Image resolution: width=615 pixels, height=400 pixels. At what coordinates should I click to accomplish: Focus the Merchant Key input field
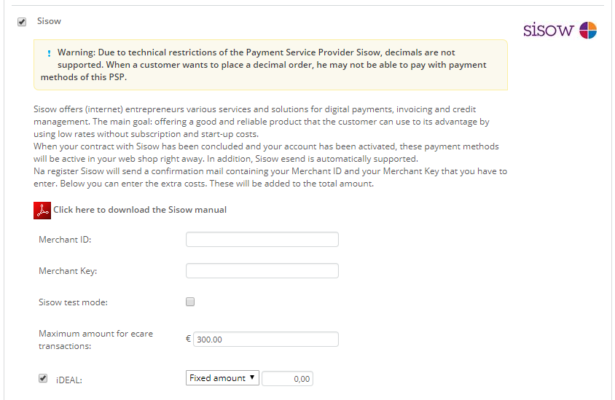point(262,271)
